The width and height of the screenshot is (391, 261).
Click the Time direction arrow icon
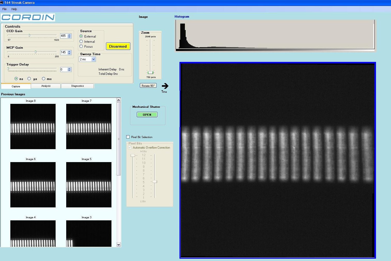pos(165,86)
